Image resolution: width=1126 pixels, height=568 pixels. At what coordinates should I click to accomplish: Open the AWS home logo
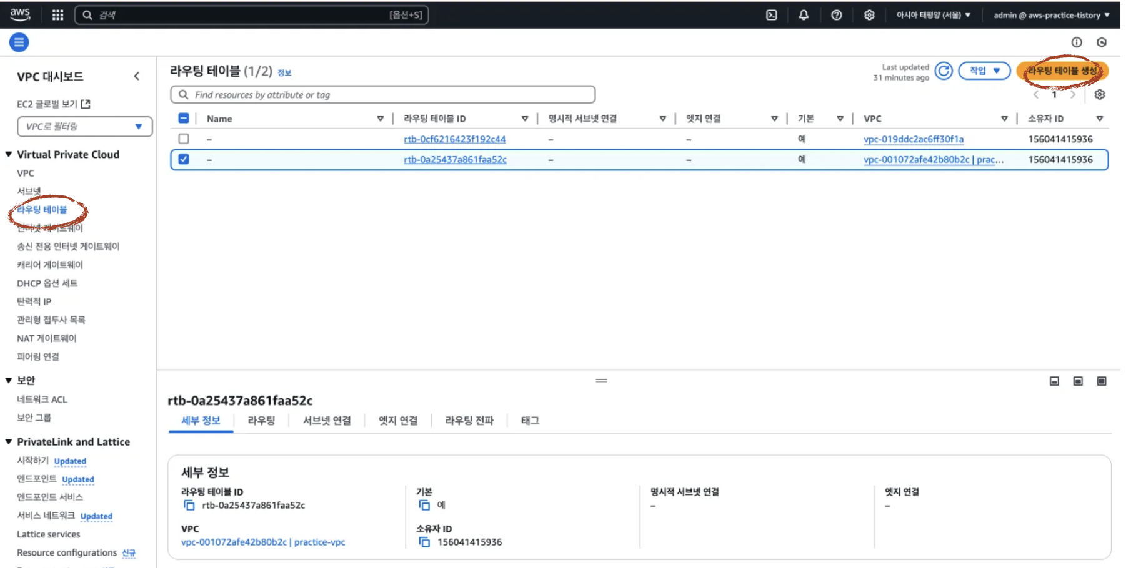tap(20, 14)
